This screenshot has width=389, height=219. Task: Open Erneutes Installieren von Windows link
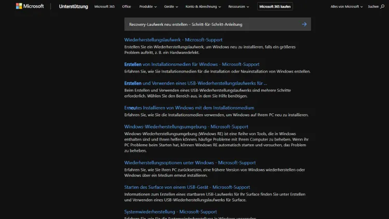click(x=189, y=107)
